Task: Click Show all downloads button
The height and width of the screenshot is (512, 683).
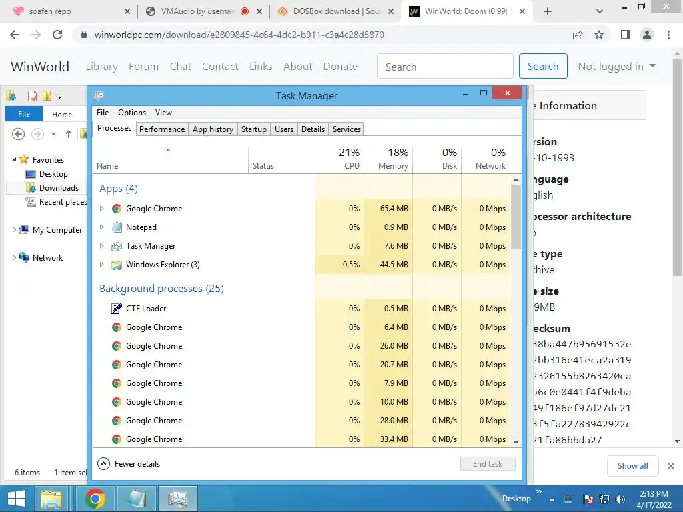Action: (x=632, y=466)
